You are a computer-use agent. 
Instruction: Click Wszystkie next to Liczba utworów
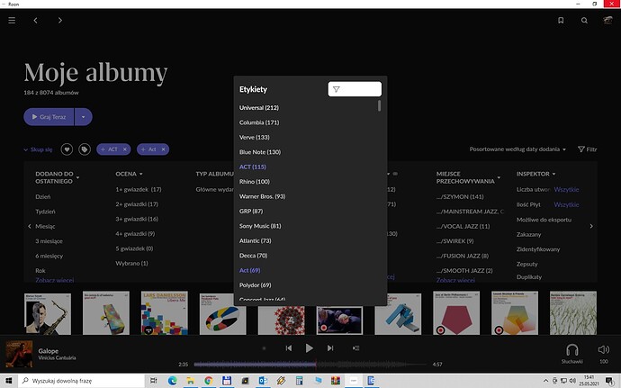[566, 189]
